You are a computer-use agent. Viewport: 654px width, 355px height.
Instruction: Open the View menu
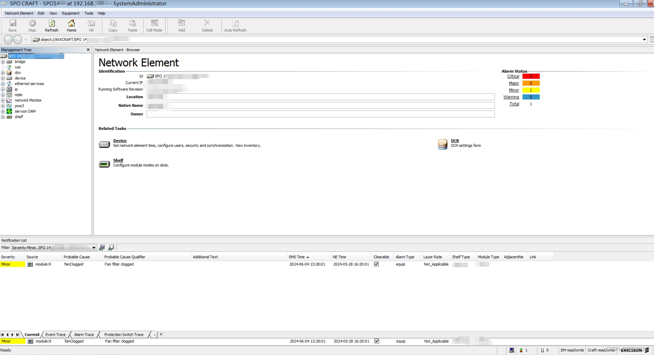53,13
